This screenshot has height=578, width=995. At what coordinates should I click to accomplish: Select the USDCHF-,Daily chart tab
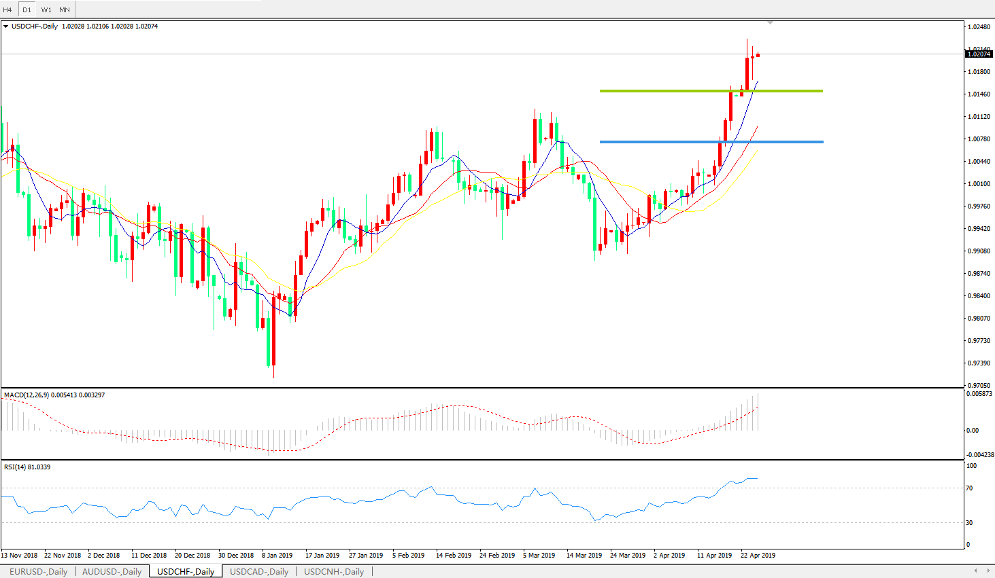point(186,571)
